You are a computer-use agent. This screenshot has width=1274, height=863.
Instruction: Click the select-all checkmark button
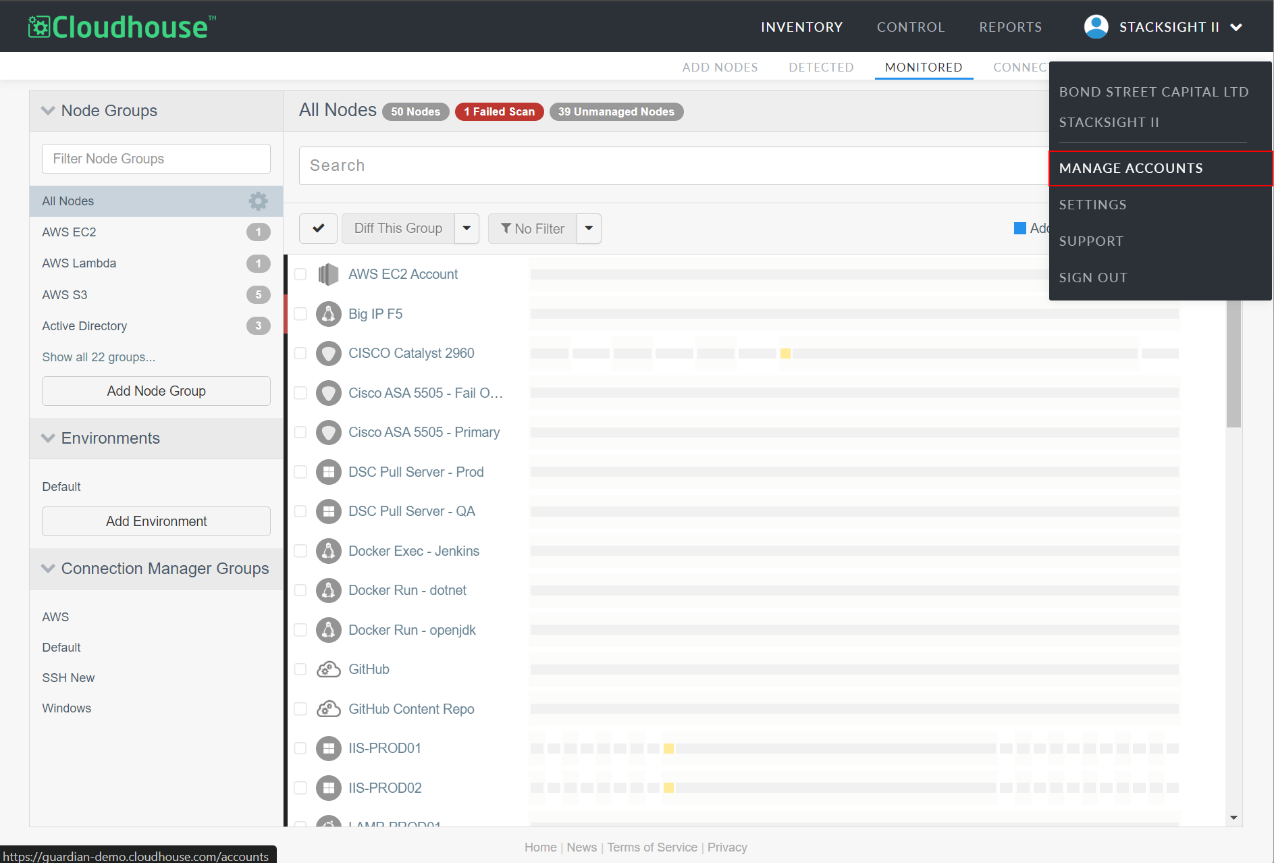click(318, 228)
